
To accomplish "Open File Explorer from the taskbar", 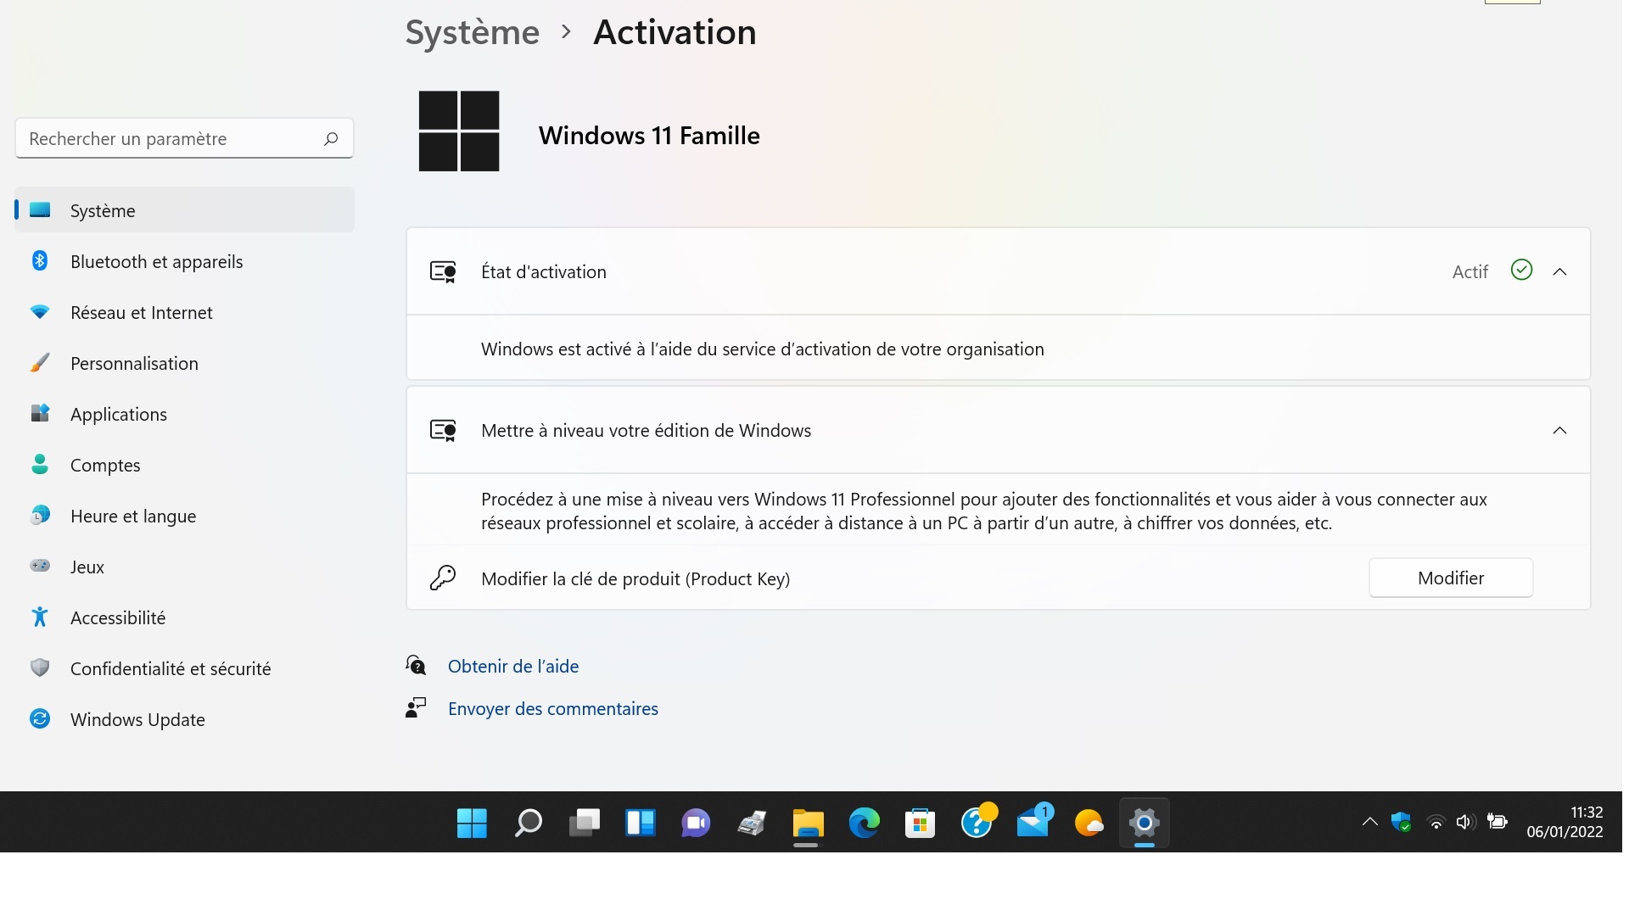I will 808,823.
